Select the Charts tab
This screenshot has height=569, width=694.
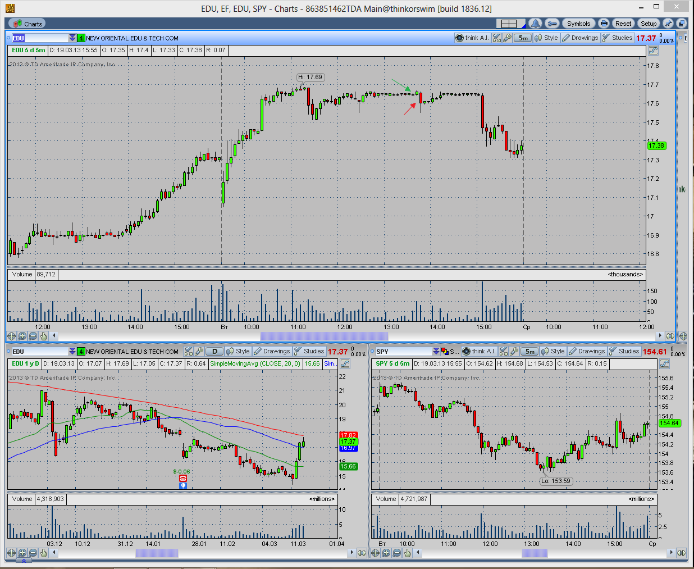pyautogui.click(x=28, y=24)
